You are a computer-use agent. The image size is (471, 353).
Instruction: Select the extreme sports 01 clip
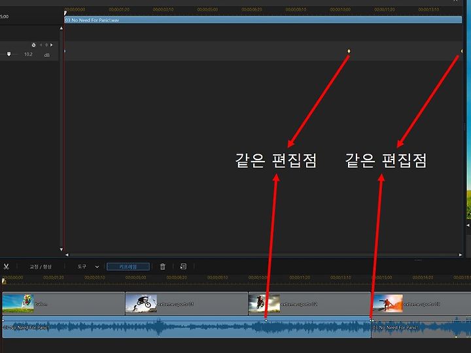tap(186, 303)
